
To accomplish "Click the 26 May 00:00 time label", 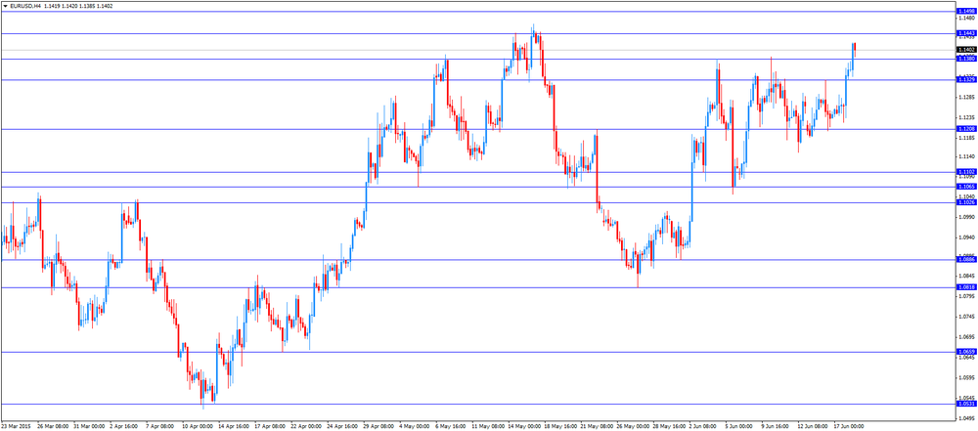I will (632, 427).
